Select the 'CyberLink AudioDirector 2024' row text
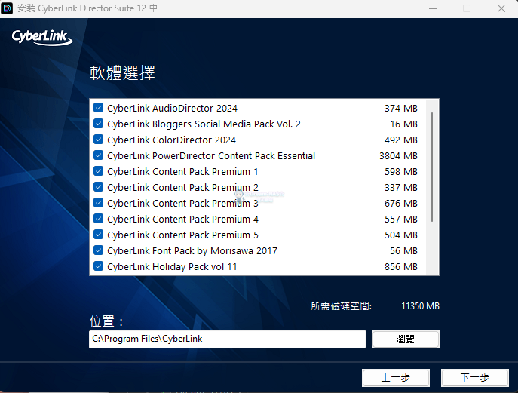518x393 pixels. pyautogui.click(x=172, y=109)
